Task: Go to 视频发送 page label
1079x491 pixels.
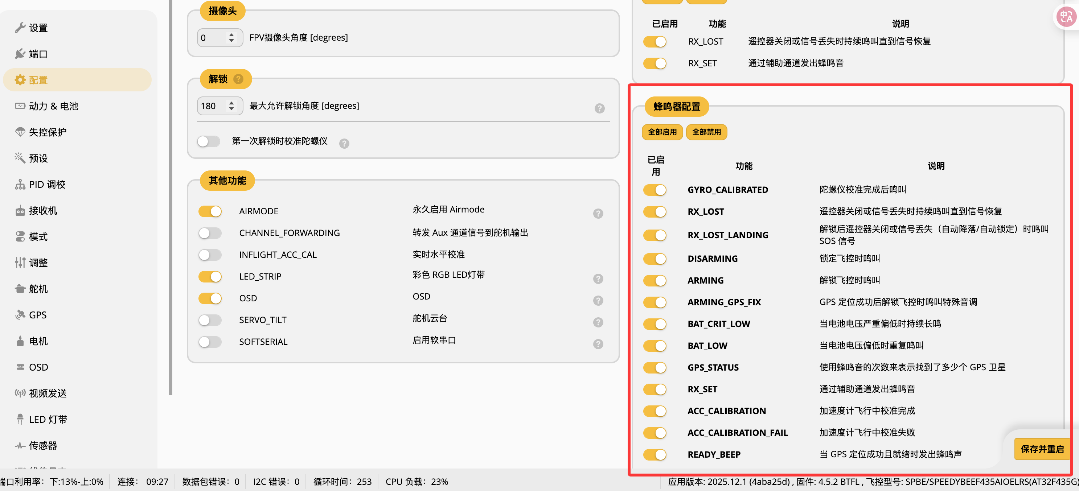Action: pos(48,393)
